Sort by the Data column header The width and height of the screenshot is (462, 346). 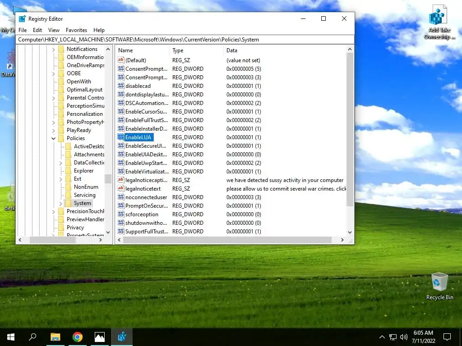pyautogui.click(x=285, y=50)
